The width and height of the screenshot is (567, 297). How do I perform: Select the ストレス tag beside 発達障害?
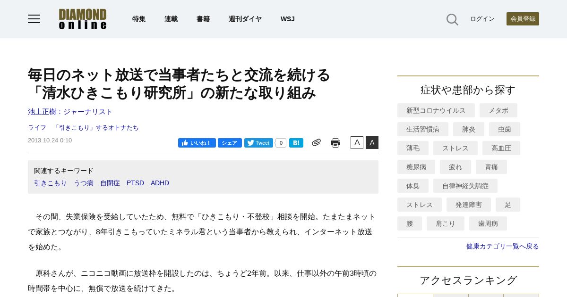tap(420, 205)
